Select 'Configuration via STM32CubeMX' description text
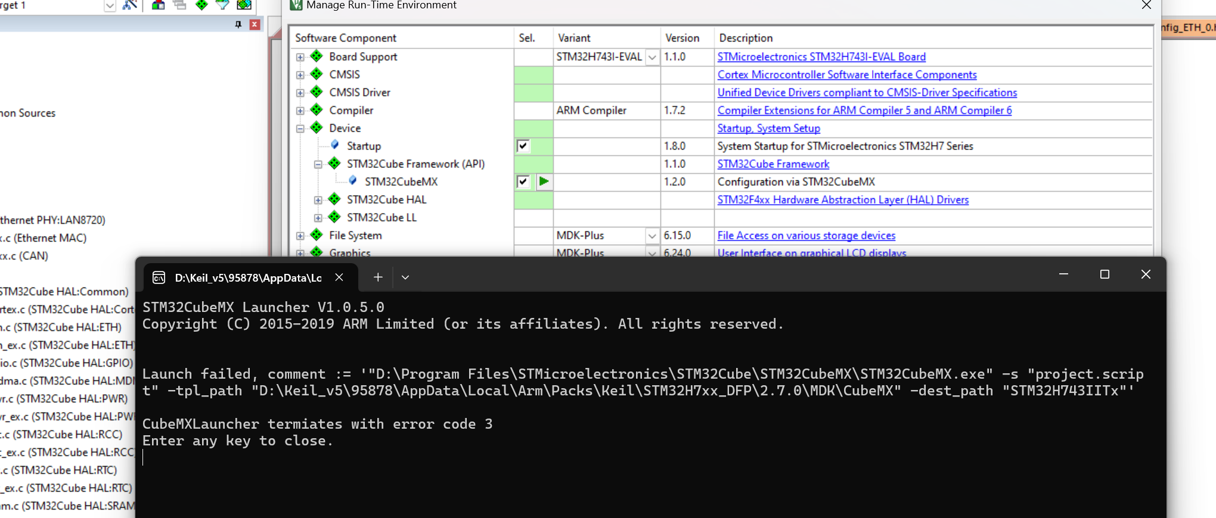Screen dimensions: 1216x518 point(796,182)
